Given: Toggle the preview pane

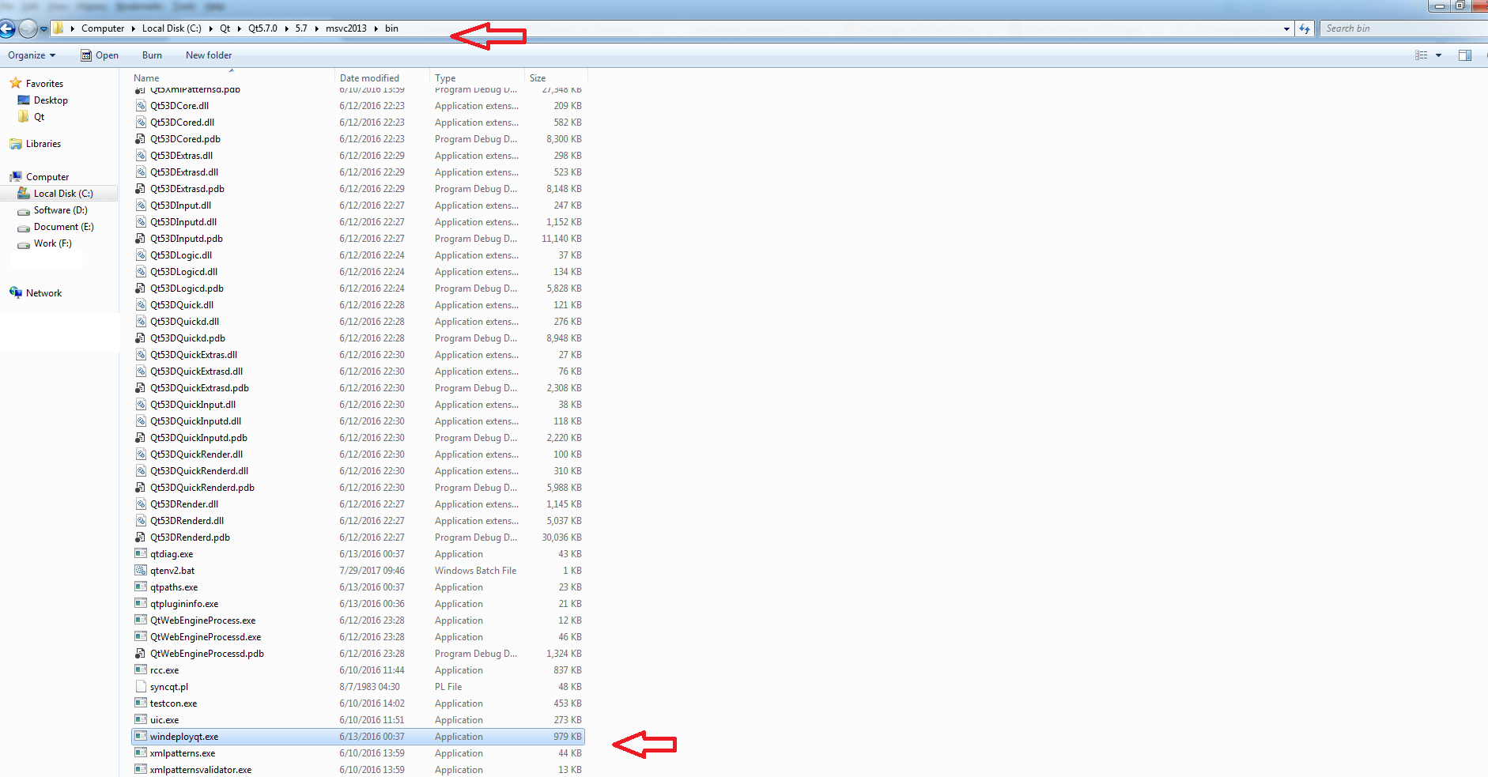Looking at the screenshot, I should 1464,55.
